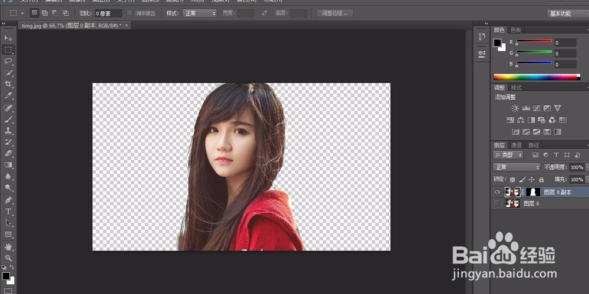The height and width of the screenshot is (294, 589).
Task: Select the Pen tool
Action: pyautogui.click(x=8, y=200)
